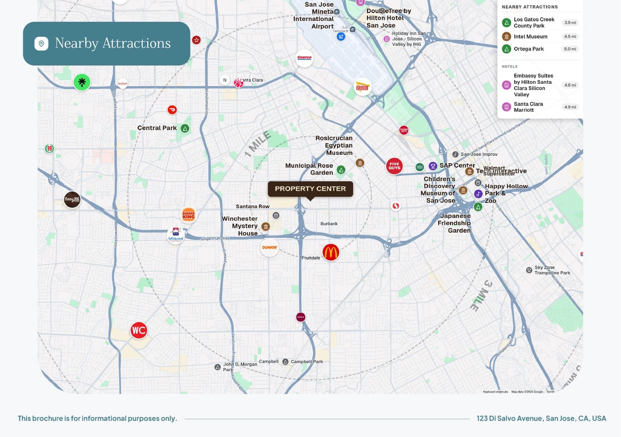621x437 pixels.
Task: Select the Embassy Suites legend icon
Action: pyautogui.click(x=507, y=85)
